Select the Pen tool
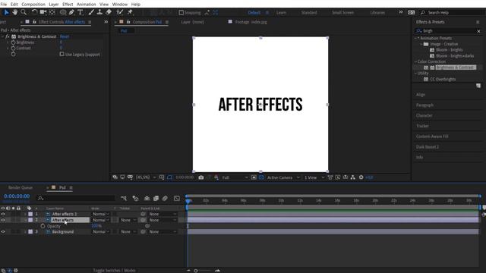 pyautogui.click(x=71, y=12)
